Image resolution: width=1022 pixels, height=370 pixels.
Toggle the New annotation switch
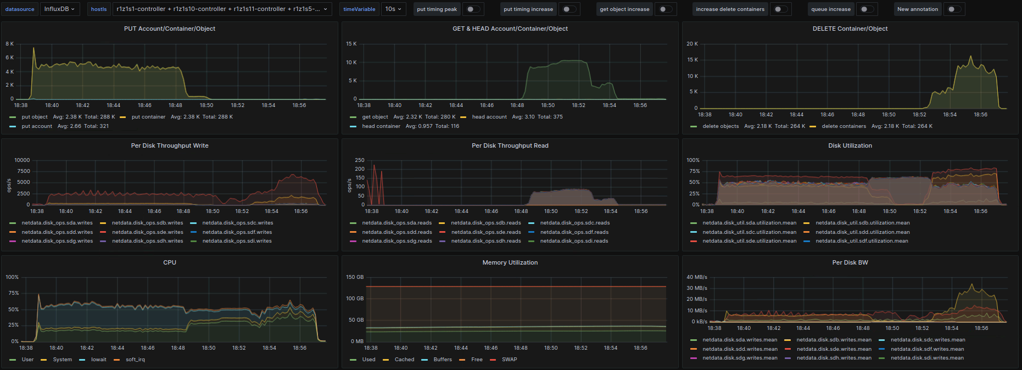click(x=953, y=9)
